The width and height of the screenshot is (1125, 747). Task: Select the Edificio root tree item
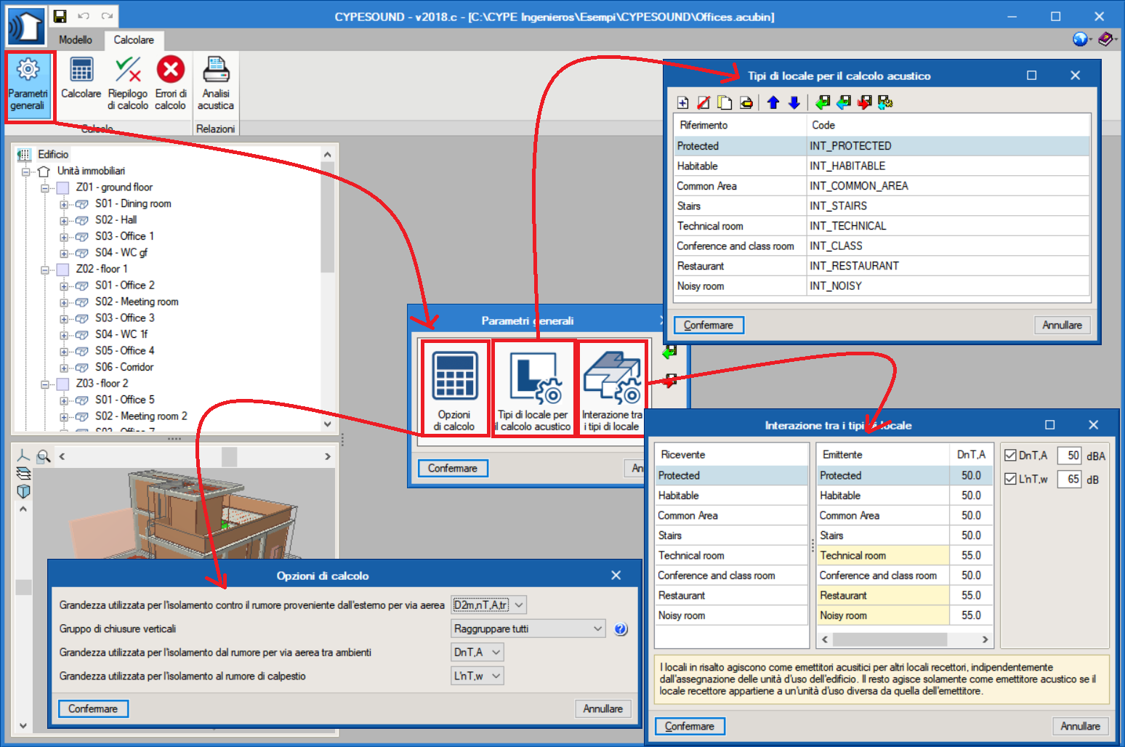[x=53, y=154]
